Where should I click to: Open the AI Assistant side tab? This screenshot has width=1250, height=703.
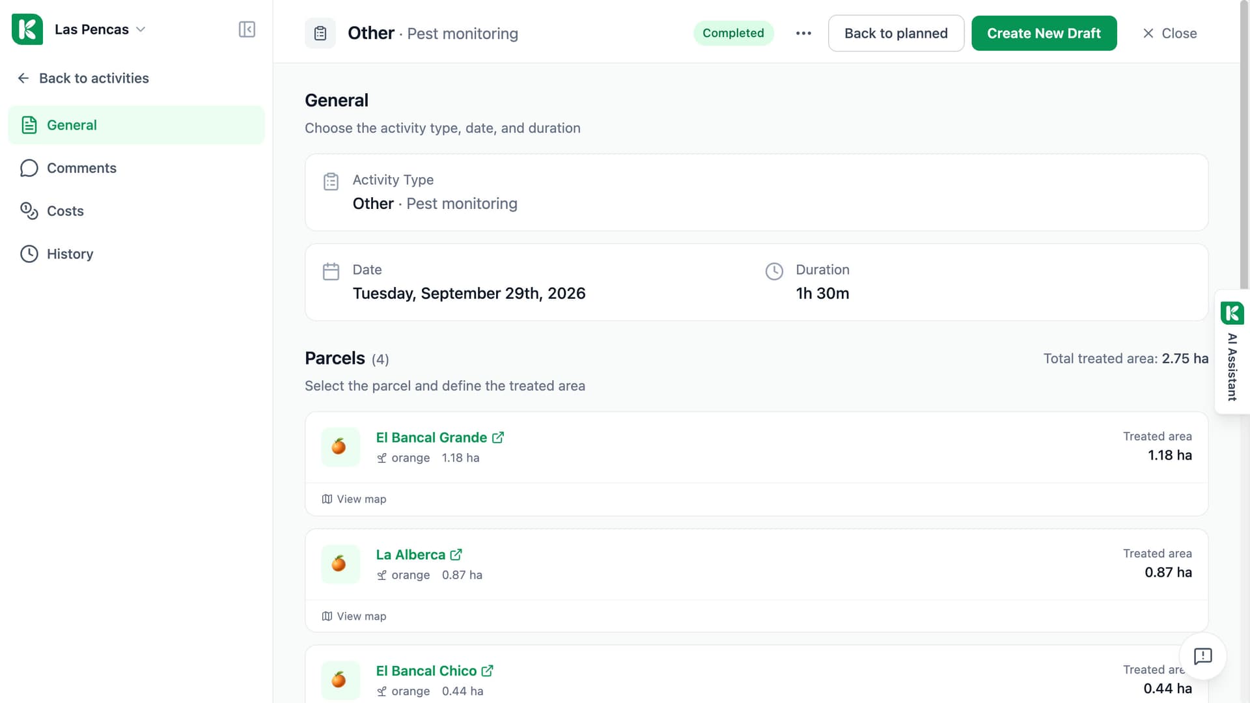coord(1232,351)
